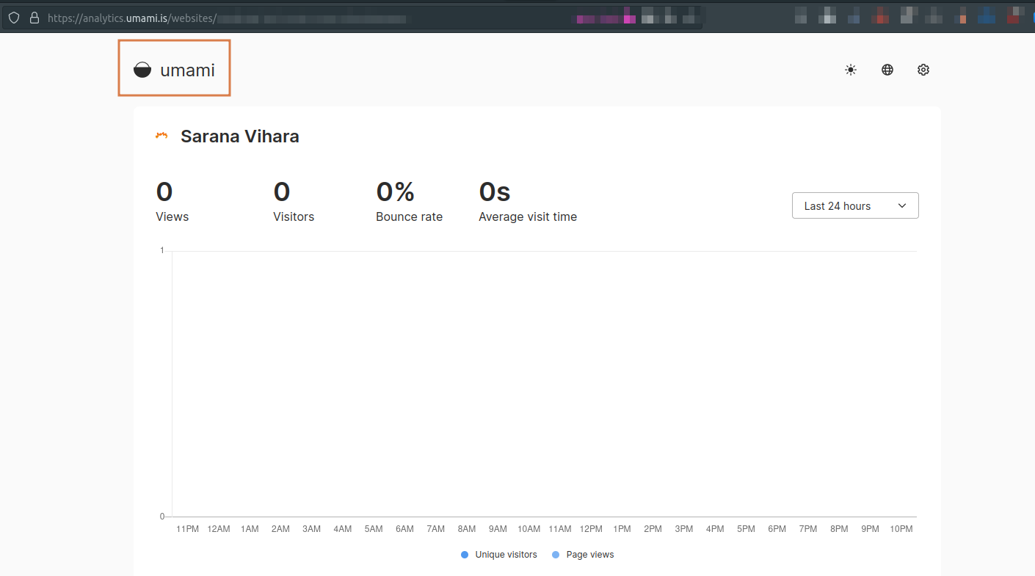
Task: Click the umami header to return home
Action: click(x=173, y=68)
